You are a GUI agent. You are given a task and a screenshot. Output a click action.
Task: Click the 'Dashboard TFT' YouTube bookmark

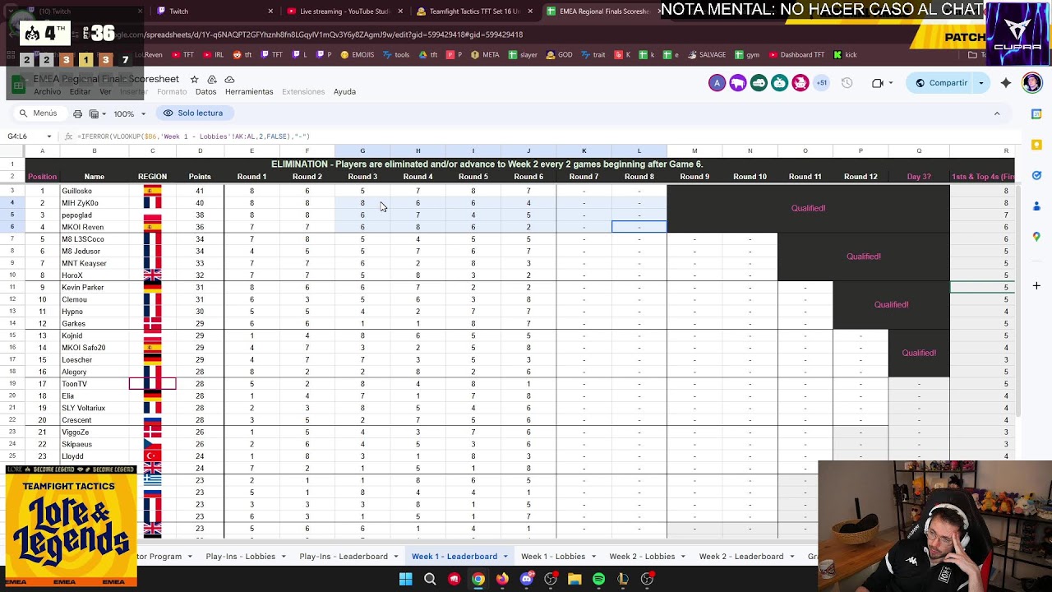pos(796,55)
